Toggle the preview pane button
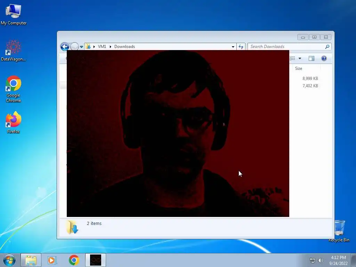The height and width of the screenshot is (267, 356). pos(311,58)
